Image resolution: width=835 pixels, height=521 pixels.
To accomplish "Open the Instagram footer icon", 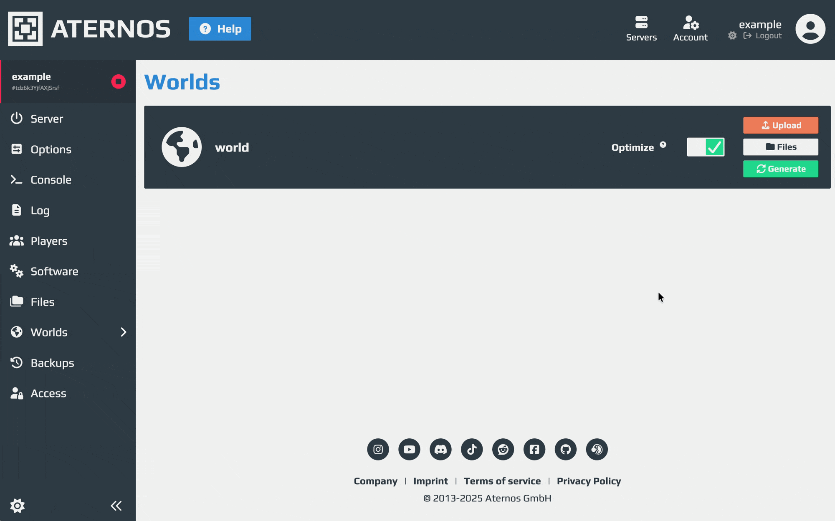I will [x=378, y=449].
